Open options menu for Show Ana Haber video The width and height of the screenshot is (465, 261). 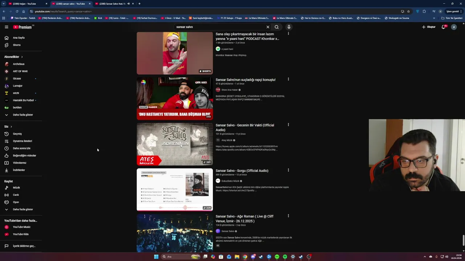[x=288, y=79]
